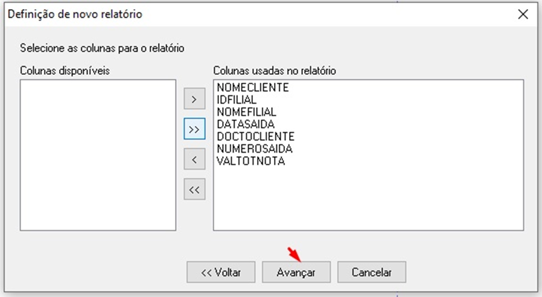Pick the NUMEROSAIDA column entry
The width and height of the screenshot is (542, 297).
[x=254, y=148]
